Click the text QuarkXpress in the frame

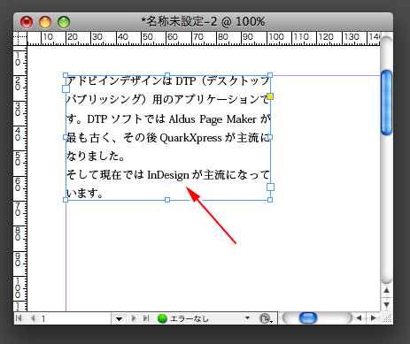pyautogui.click(x=190, y=138)
